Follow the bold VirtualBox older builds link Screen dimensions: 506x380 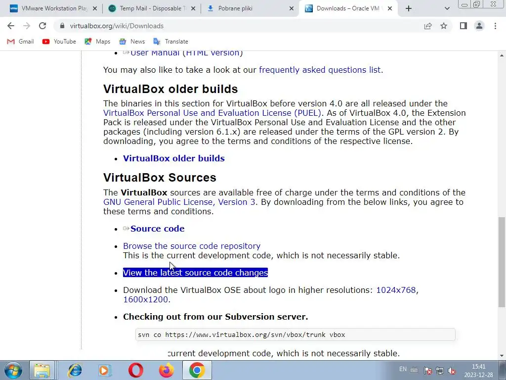pyautogui.click(x=174, y=158)
